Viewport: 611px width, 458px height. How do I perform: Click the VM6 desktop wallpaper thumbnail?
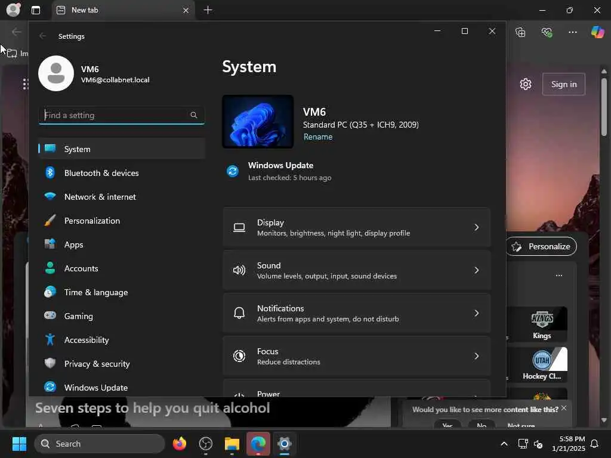(x=258, y=122)
